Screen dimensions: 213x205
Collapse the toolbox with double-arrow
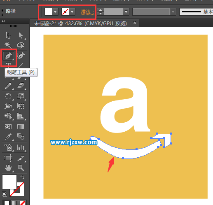click(3, 21)
